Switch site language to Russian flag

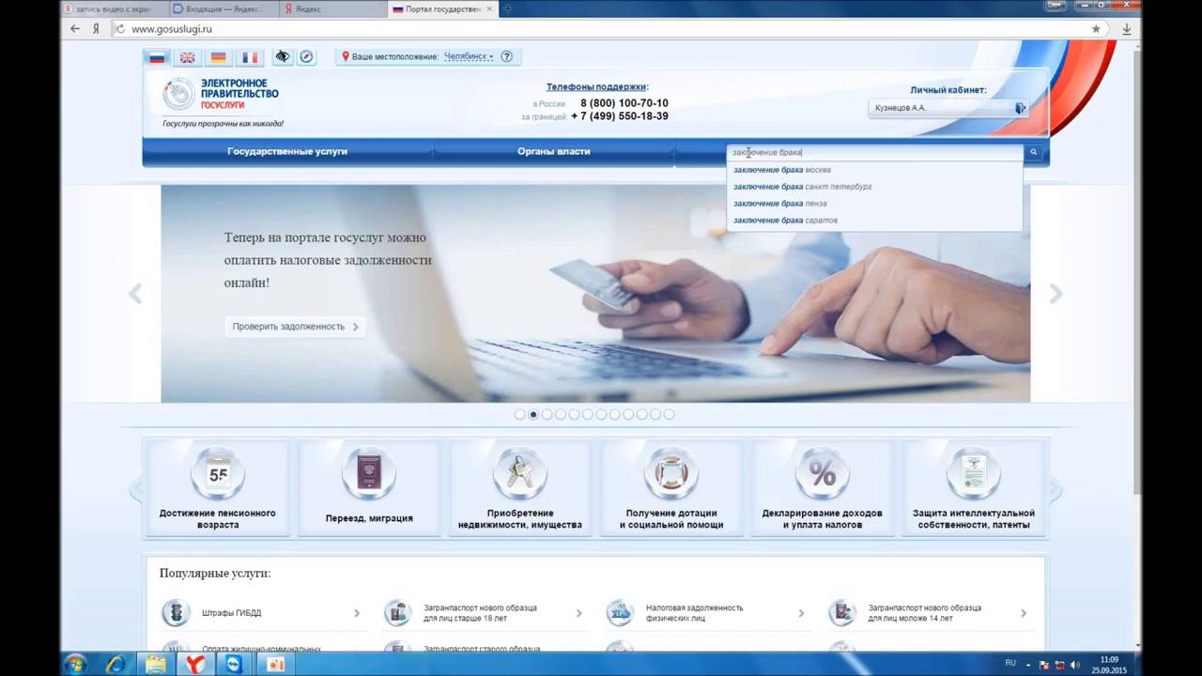coord(157,57)
